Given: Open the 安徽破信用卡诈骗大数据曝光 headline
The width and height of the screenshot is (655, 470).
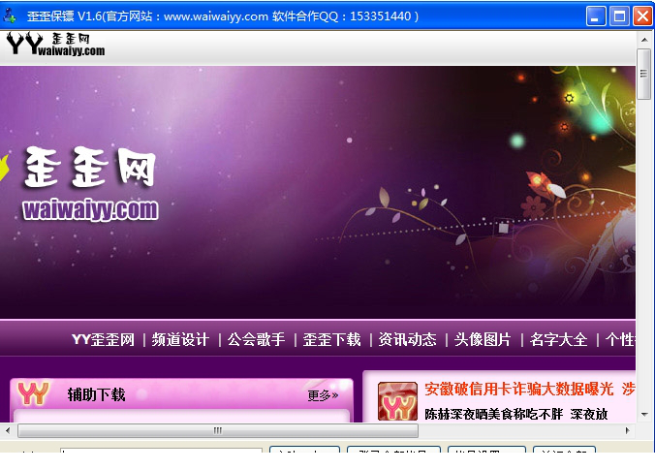Looking at the screenshot, I should (518, 389).
